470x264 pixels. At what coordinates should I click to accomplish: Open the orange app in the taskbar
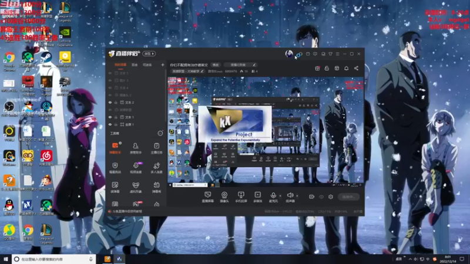tap(108, 259)
